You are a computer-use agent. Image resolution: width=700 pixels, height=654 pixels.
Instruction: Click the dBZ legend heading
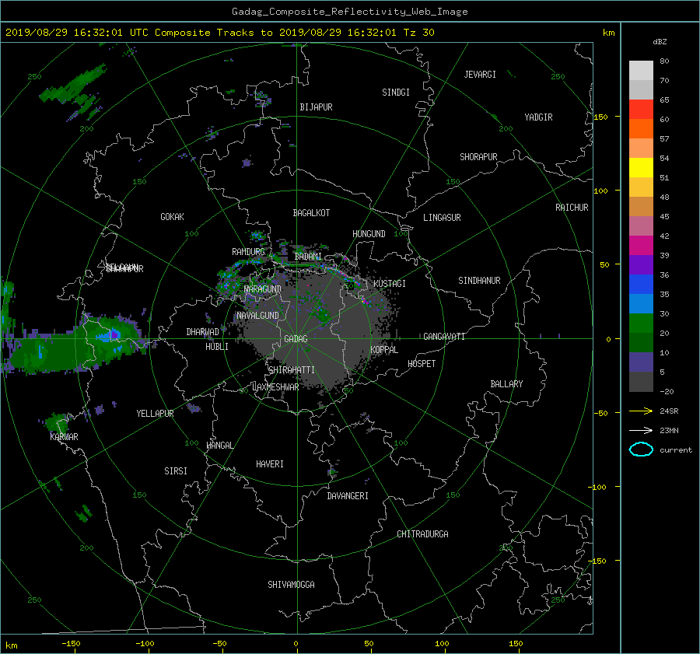click(x=660, y=42)
